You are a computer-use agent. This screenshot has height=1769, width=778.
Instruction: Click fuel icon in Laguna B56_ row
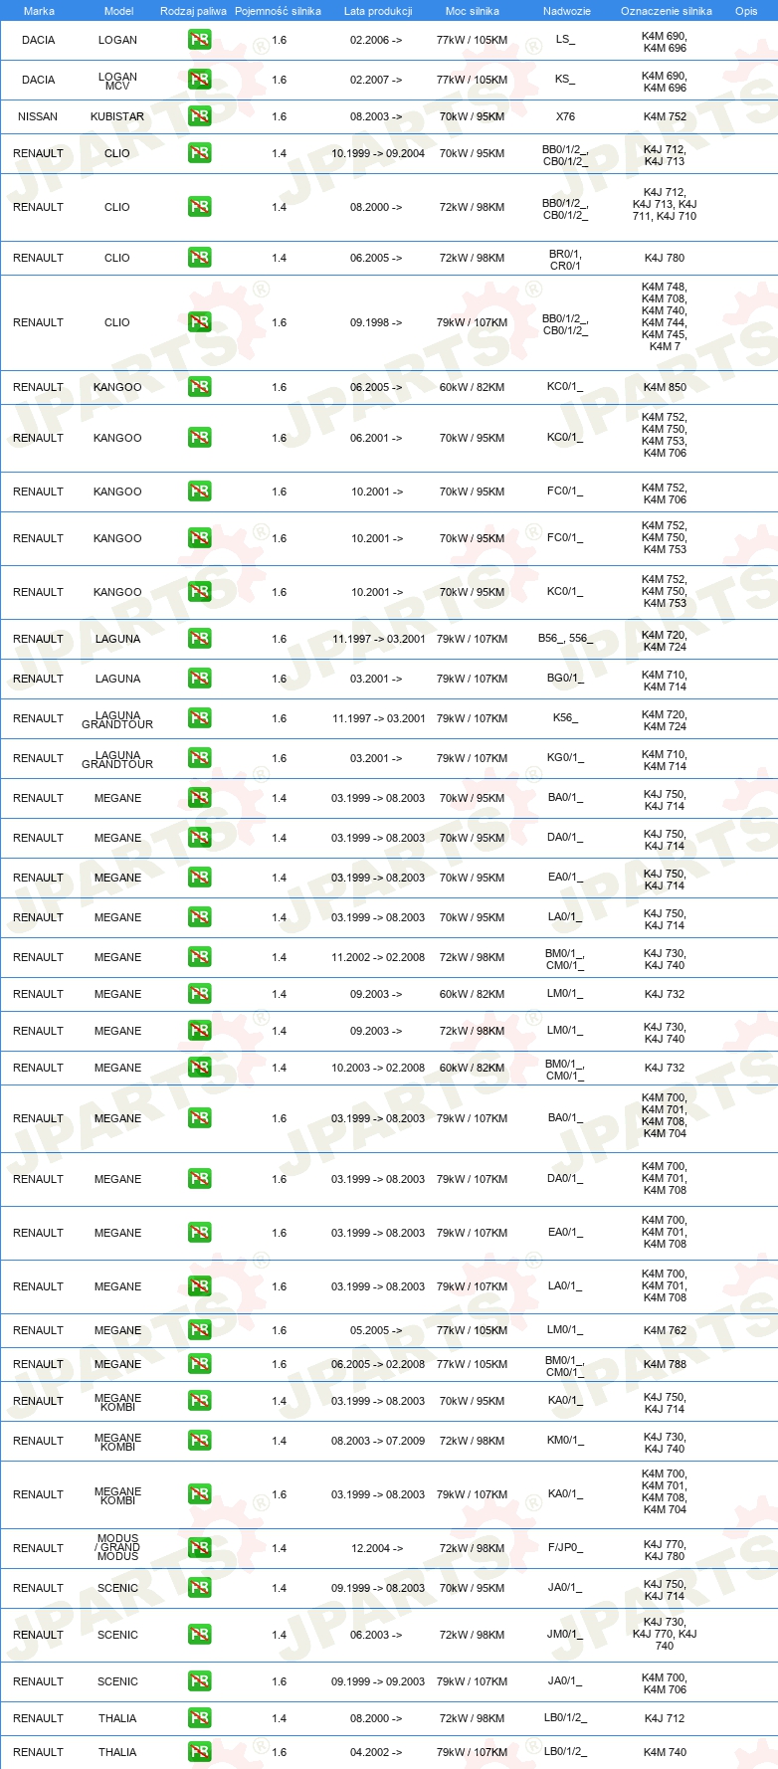click(199, 640)
